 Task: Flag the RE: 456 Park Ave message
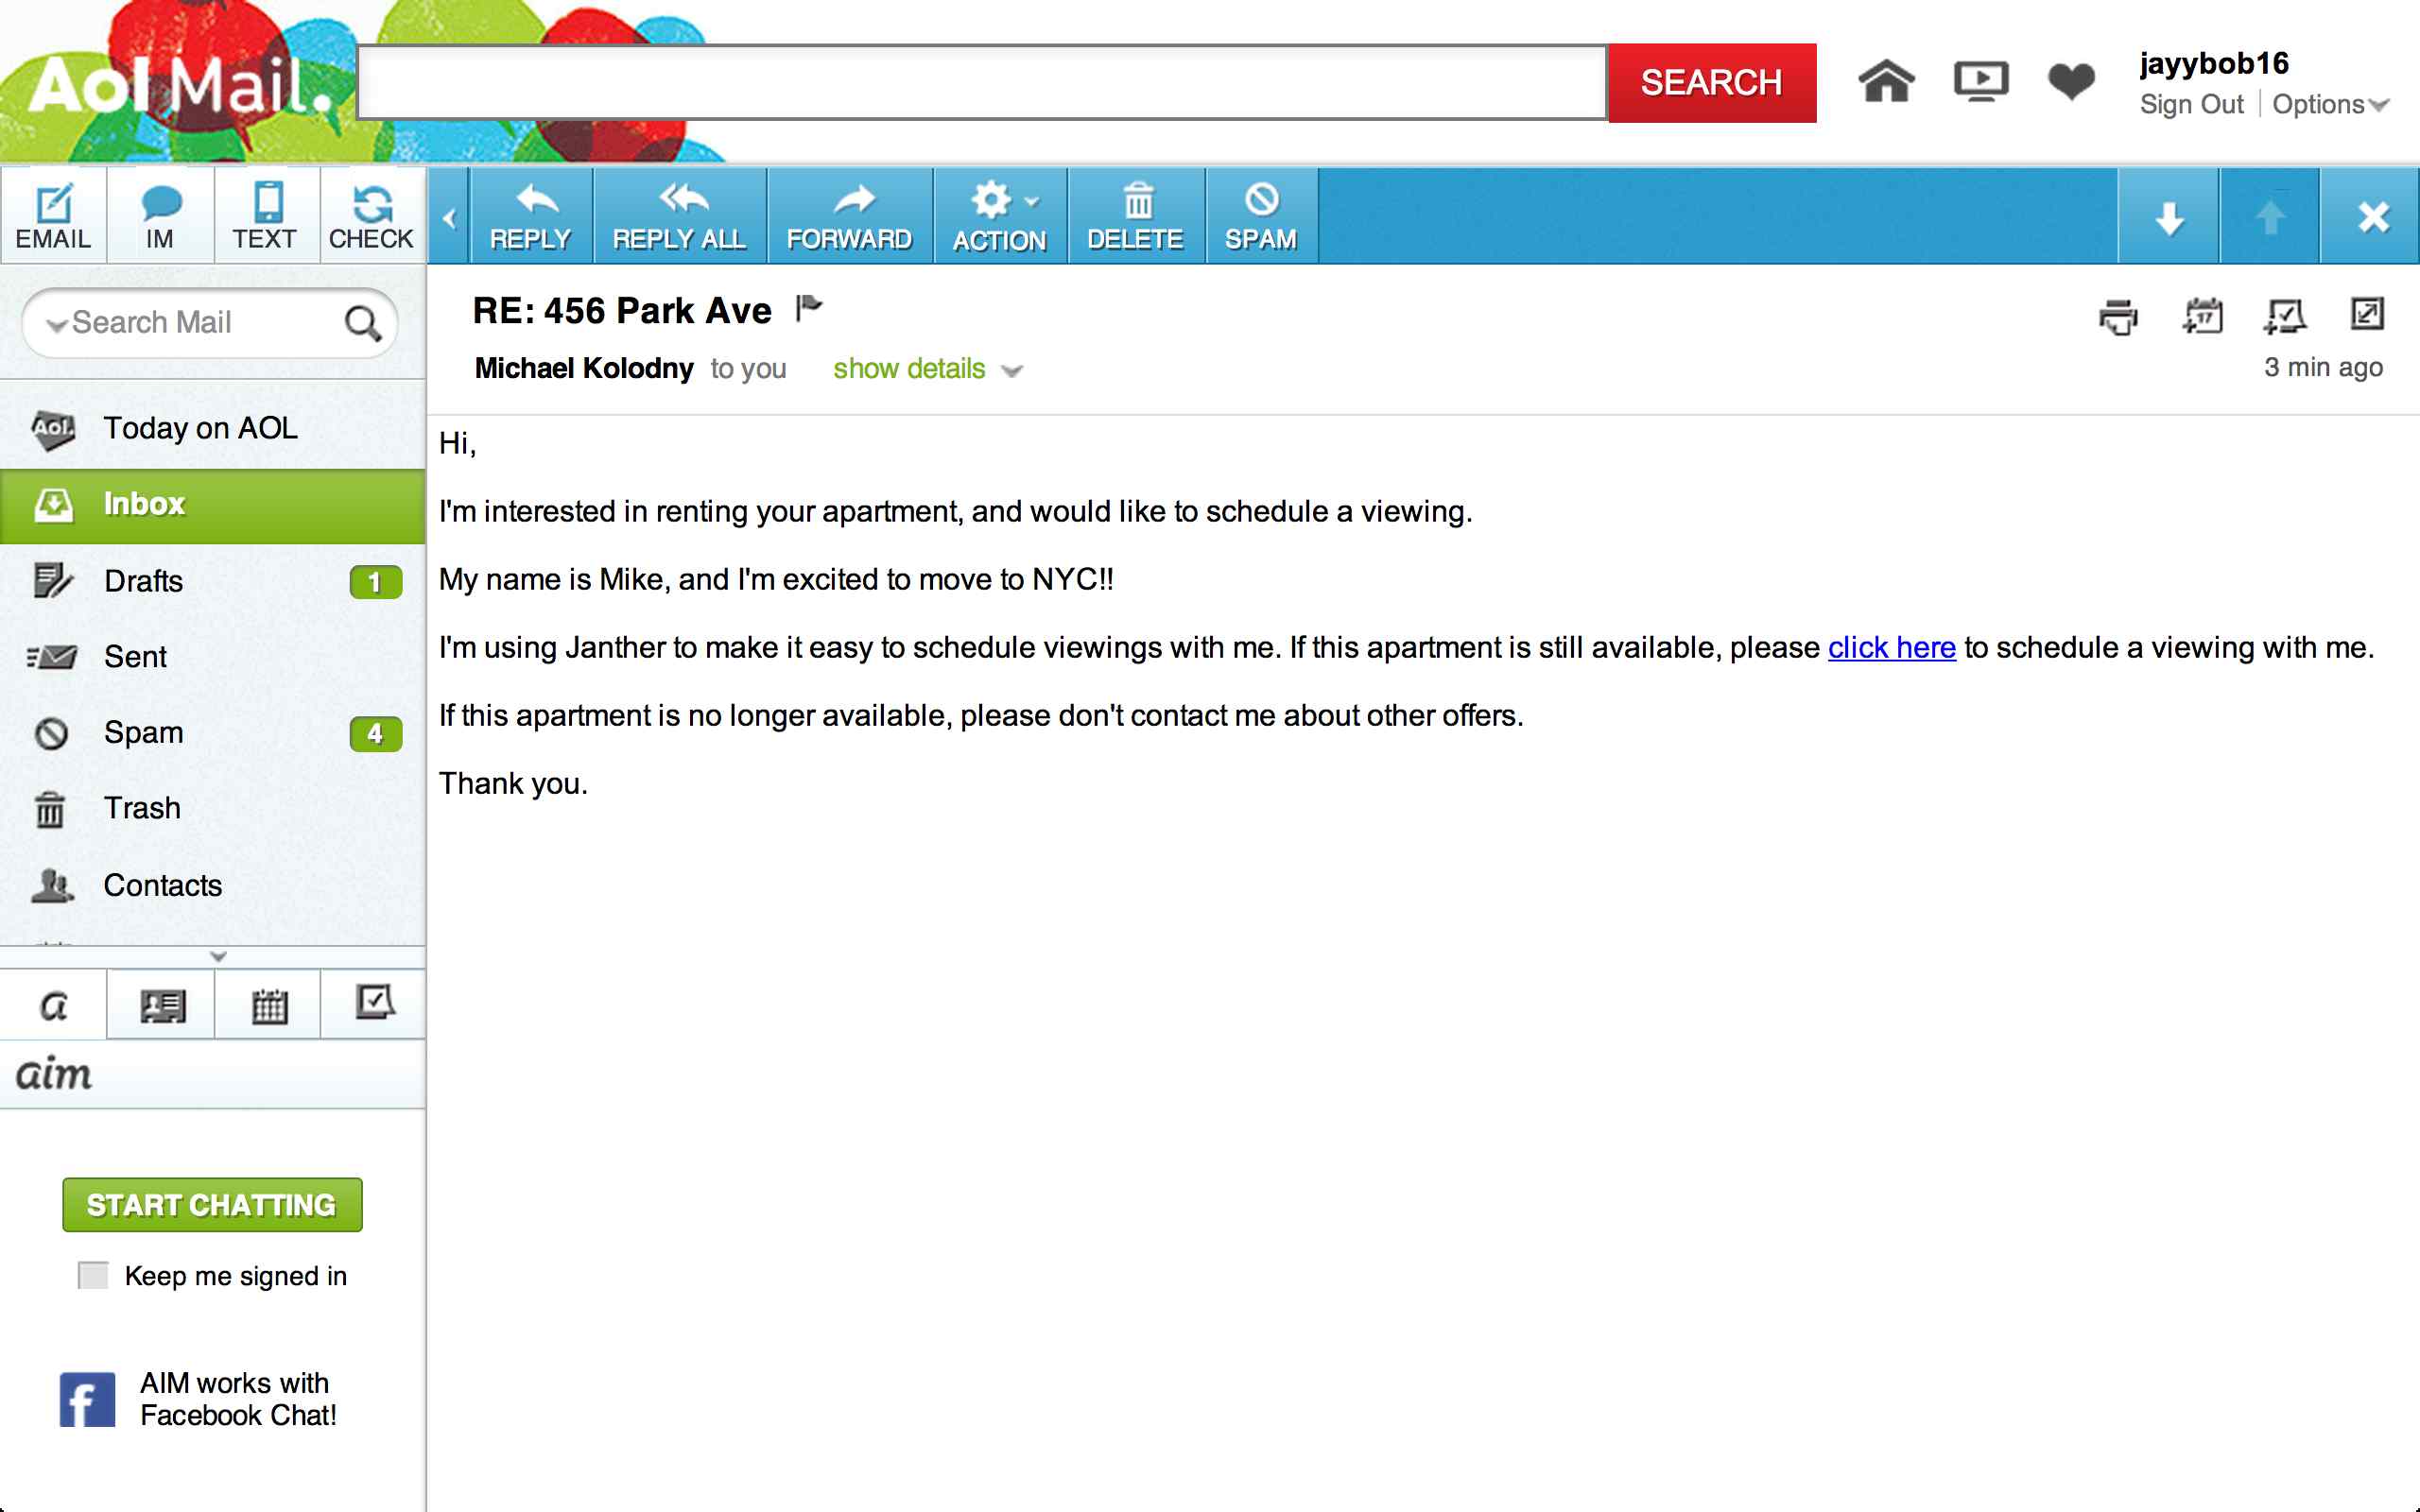pyautogui.click(x=808, y=308)
